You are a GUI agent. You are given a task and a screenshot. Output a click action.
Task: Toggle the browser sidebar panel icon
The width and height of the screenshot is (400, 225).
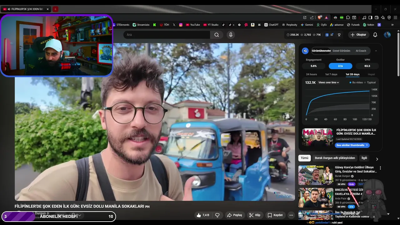(x=370, y=17)
